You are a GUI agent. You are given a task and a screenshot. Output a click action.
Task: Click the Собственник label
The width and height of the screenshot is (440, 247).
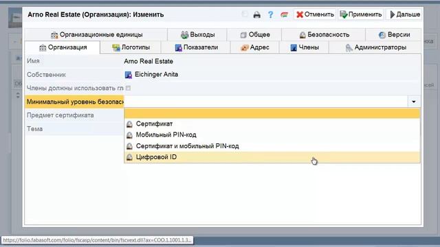pyautogui.click(x=46, y=75)
